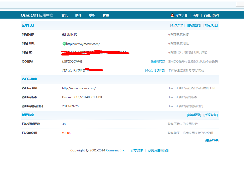Click the [站点认证] link
The image size is (244, 170).
pos(211,25)
